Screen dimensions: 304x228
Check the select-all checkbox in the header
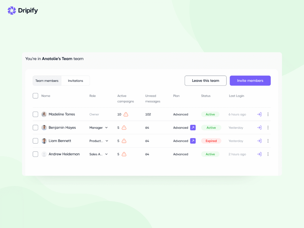[x=35, y=96]
